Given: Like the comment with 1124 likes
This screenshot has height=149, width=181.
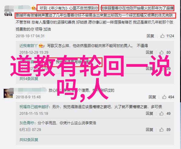Looking at the screenshot, I should click(x=162, y=36).
